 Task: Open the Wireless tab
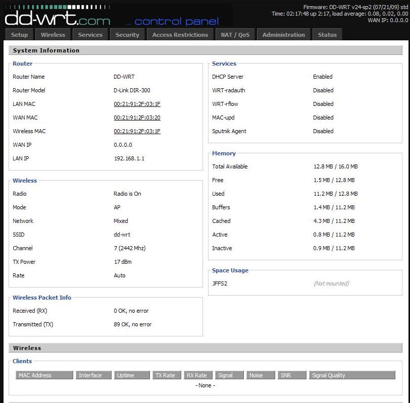tap(53, 35)
